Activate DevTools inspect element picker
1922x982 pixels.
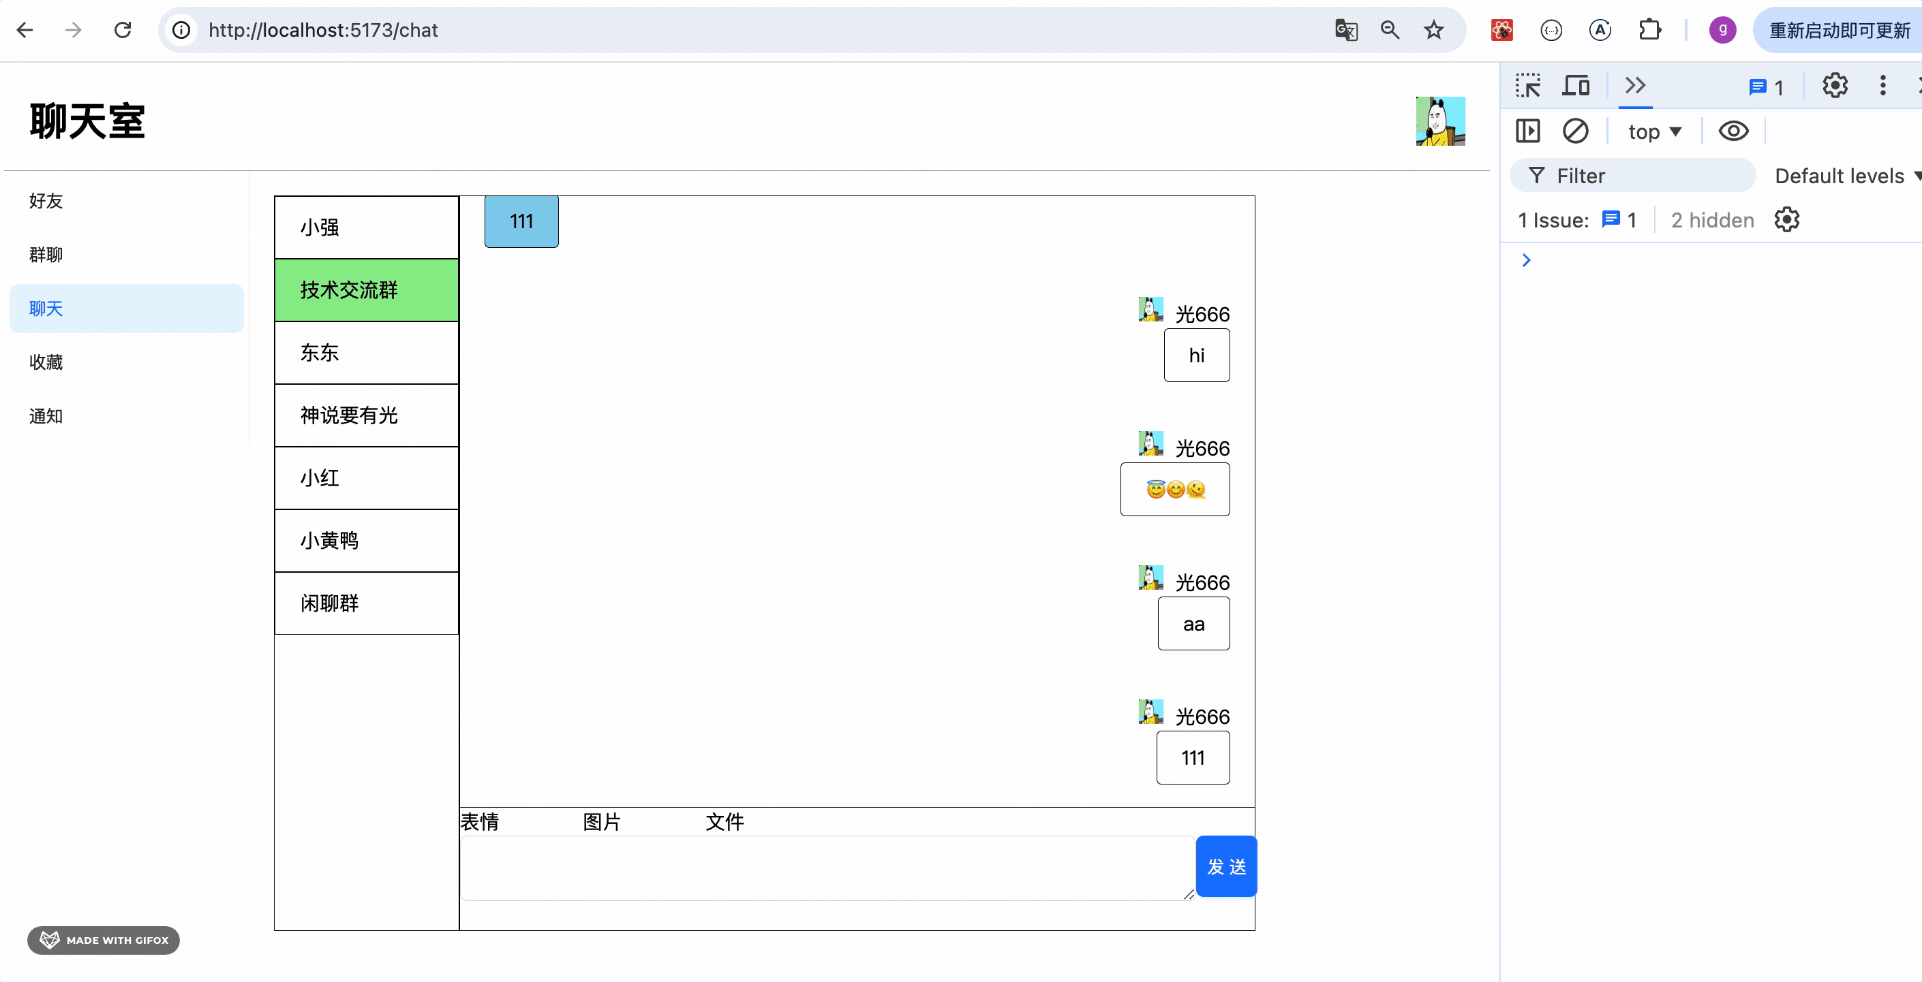(1527, 86)
